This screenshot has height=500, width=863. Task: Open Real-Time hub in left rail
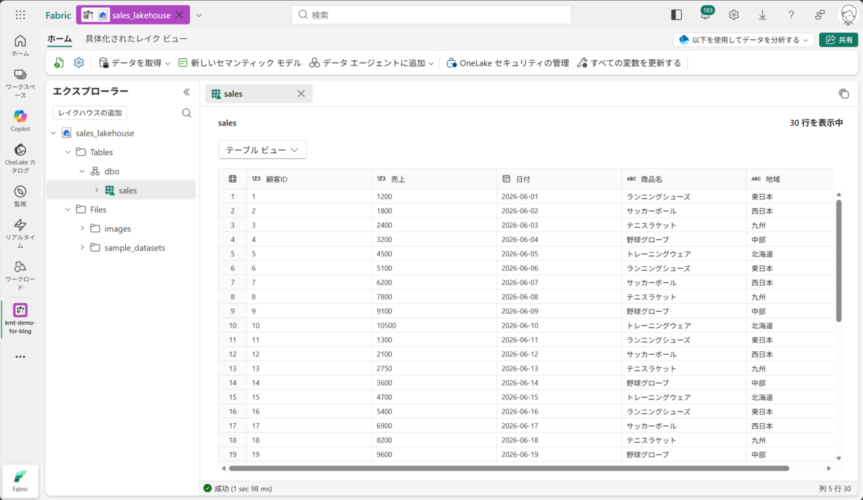click(20, 233)
